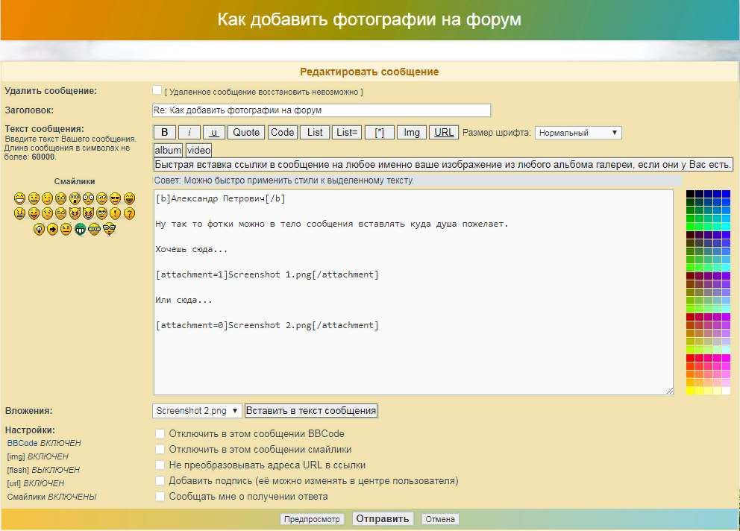Image resolution: width=740 pixels, height=531 pixels.
Task: Click the bold B BBCode button
Action: (164, 133)
